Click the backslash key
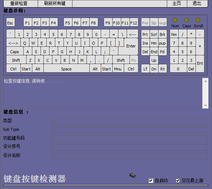The image size is (212, 189). click(122, 34)
